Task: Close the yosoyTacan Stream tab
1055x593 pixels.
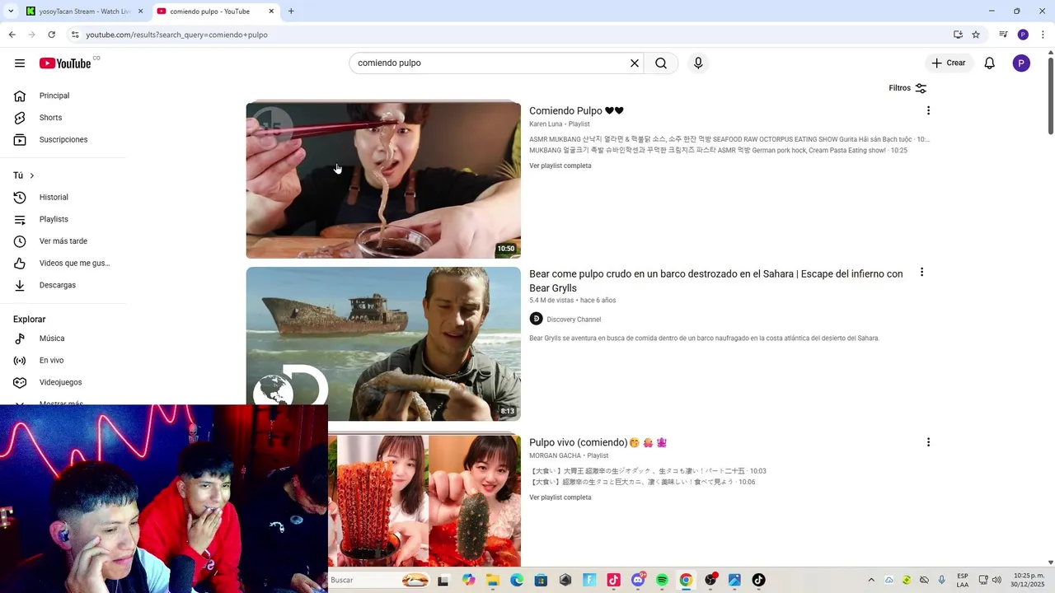Action: pyautogui.click(x=141, y=12)
